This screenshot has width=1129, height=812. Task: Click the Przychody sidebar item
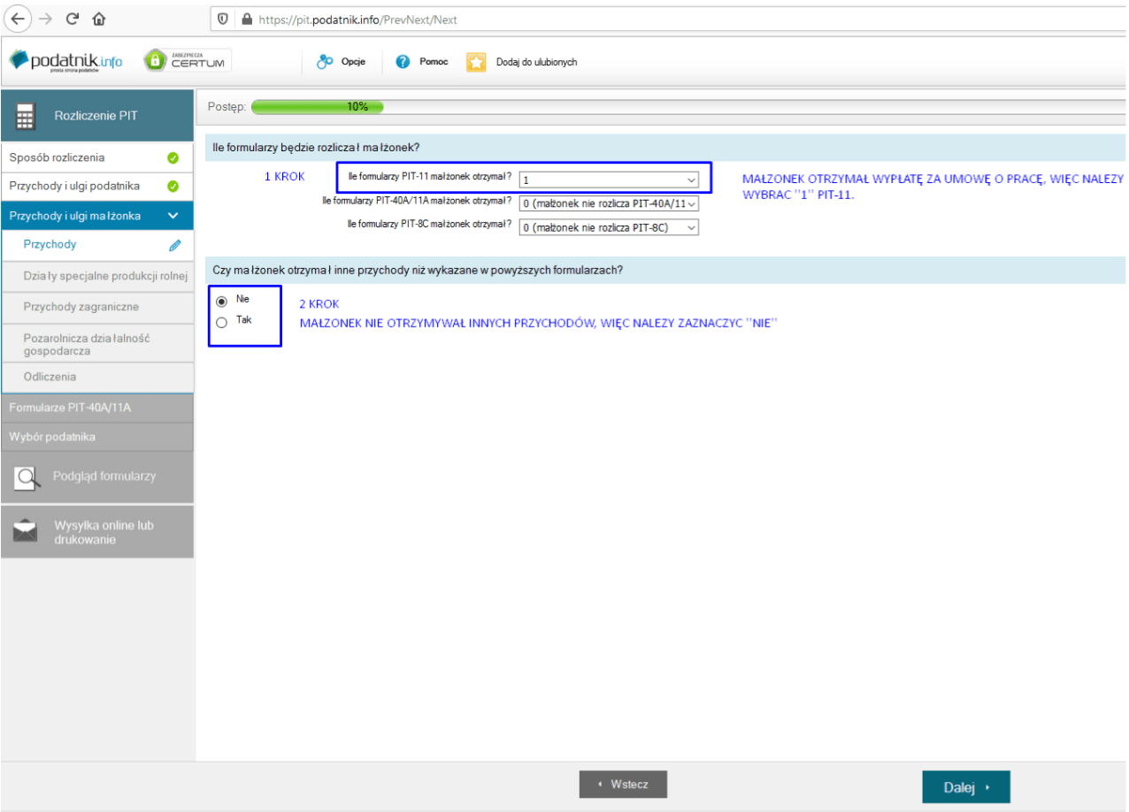pyautogui.click(x=97, y=245)
